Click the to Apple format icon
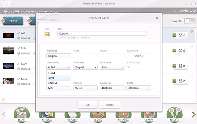Screen dimensions: 197x124 (x=73, y=117)
